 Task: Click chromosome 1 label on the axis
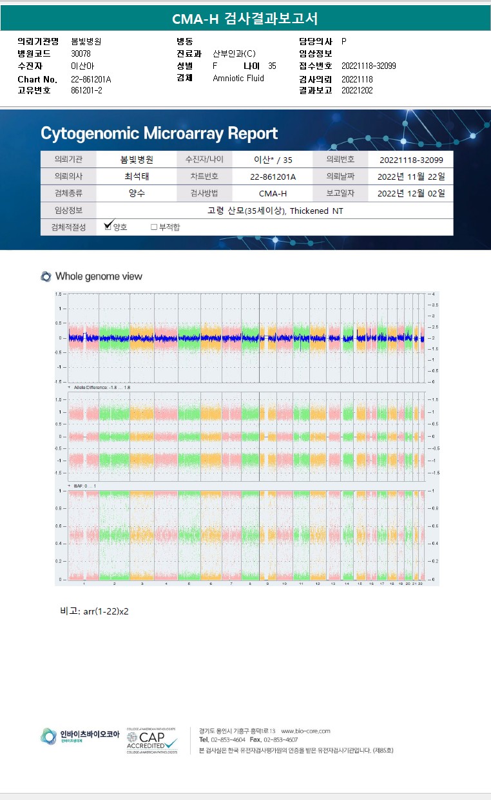pyautogui.click(x=84, y=584)
